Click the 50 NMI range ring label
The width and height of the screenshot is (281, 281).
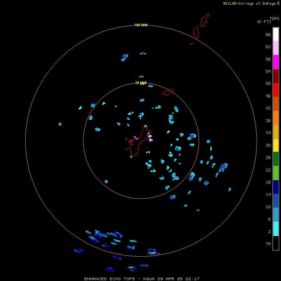(141, 83)
